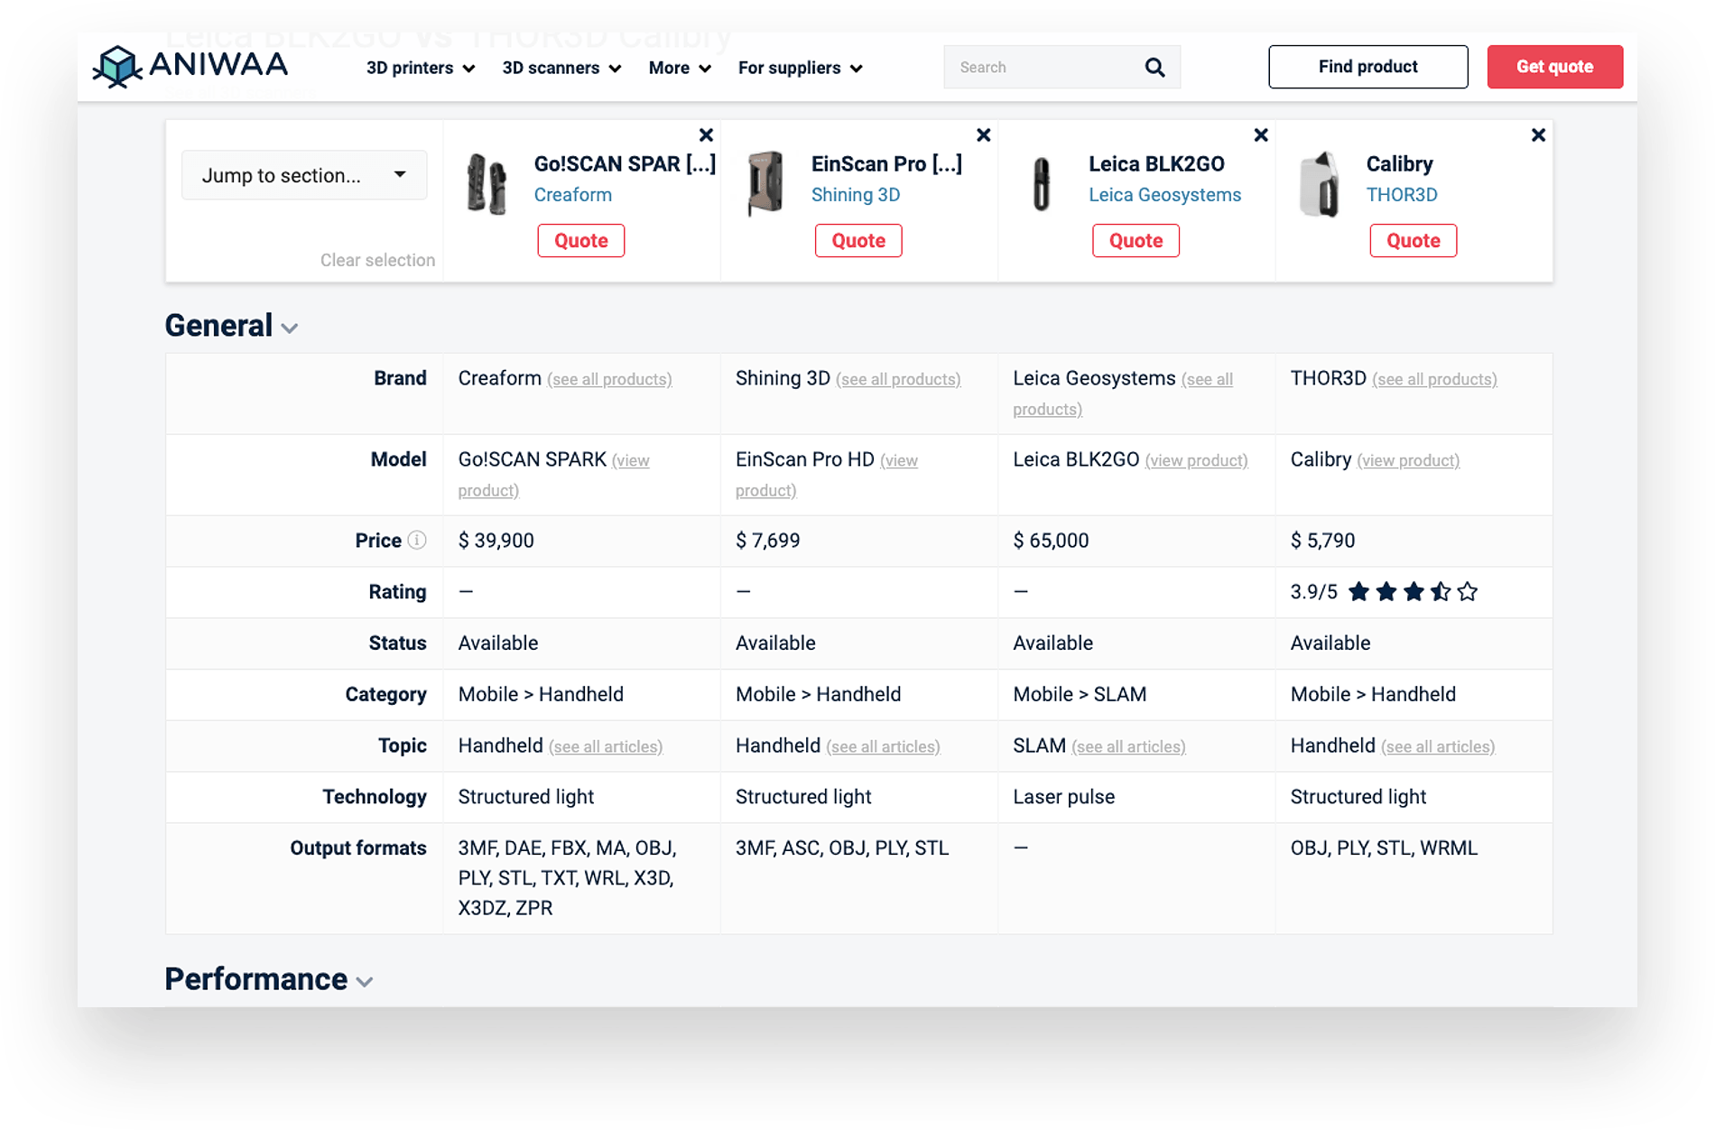Open the Creaform brand link in header
This screenshot has width=1715, height=1130.
573,195
